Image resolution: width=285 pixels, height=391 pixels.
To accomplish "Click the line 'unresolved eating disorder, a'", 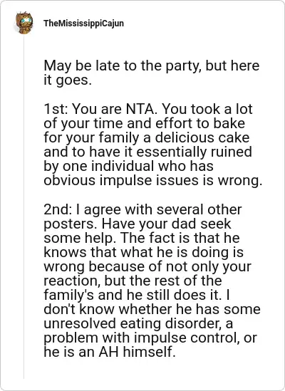I will [138, 323].
